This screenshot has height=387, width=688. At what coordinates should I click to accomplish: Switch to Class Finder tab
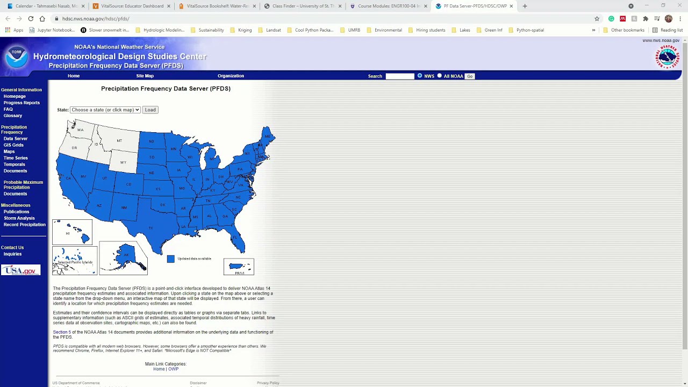click(x=303, y=6)
